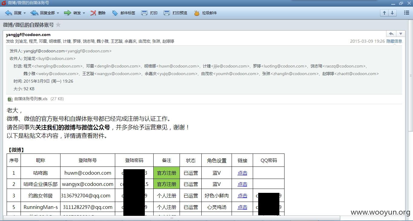Expand the header quick actions dropdown
Screen dimensions: 413x221
pos(401,34)
